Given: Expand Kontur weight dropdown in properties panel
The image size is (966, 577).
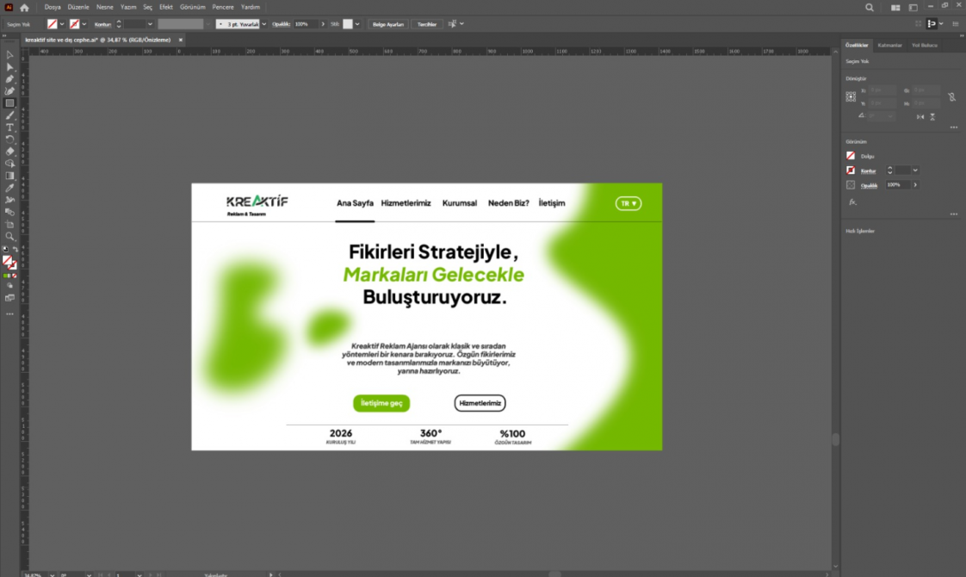Looking at the screenshot, I should [915, 171].
